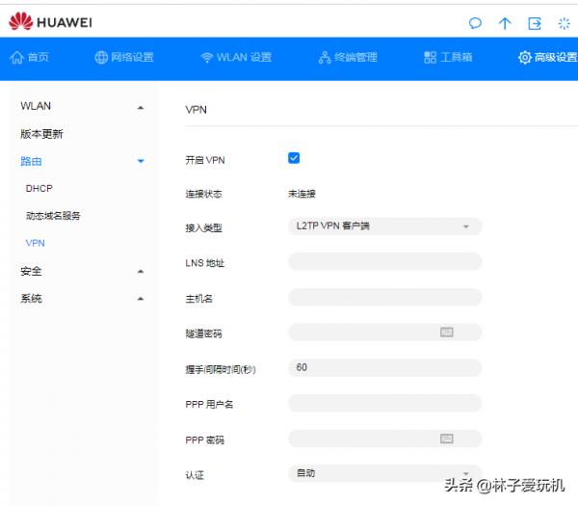Viewport: 578px width, 506px height.
Task: Open the 网络设置 tab
Action: click(x=124, y=57)
